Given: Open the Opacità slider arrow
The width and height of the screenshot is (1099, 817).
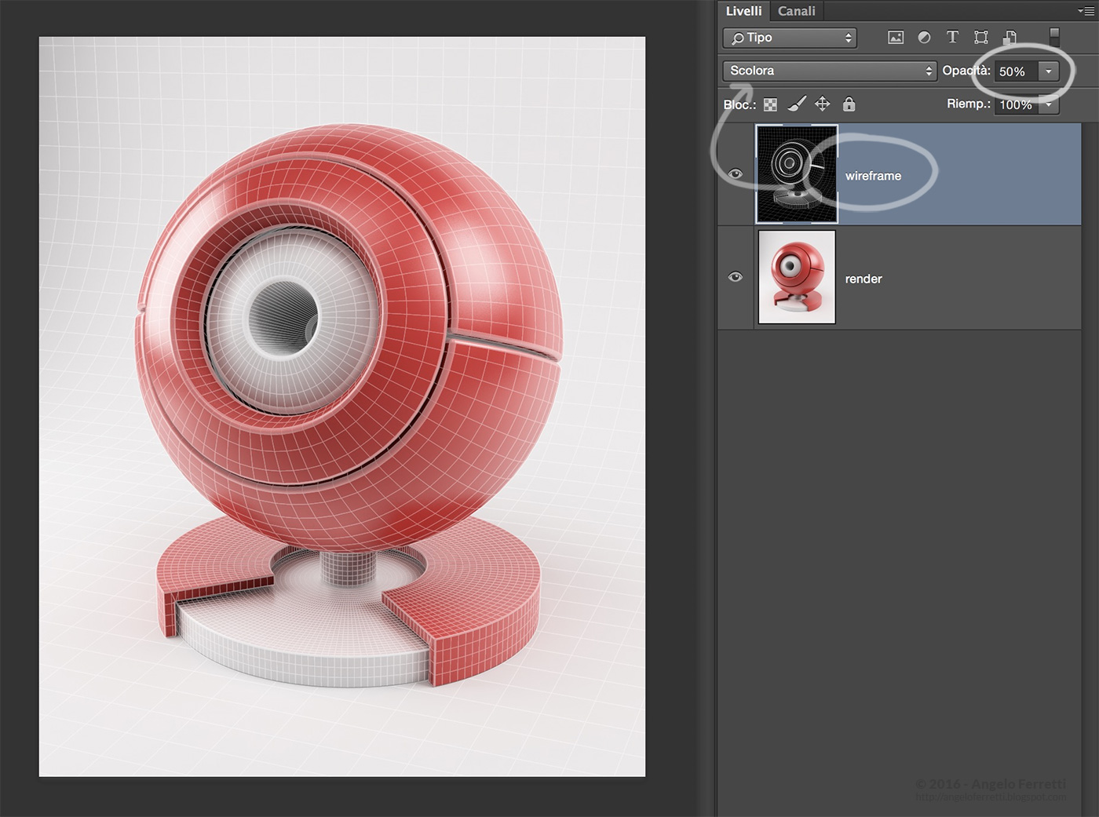Looking at the screenshot, I should click(1049, 71).
